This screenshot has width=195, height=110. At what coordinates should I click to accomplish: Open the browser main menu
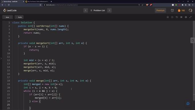coord(193,5)
